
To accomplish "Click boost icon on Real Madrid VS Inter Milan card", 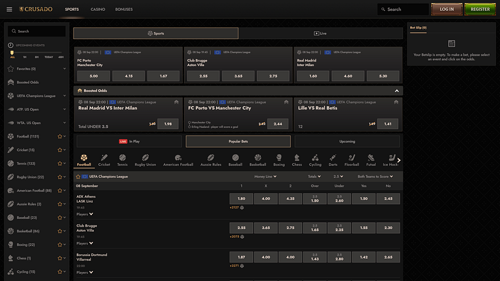I will click(176, 102).
